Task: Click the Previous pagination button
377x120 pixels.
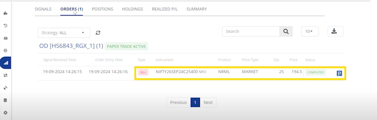Action: (178, 103)
